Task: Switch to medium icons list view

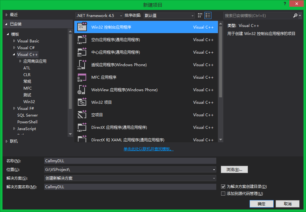Action: 208,15
